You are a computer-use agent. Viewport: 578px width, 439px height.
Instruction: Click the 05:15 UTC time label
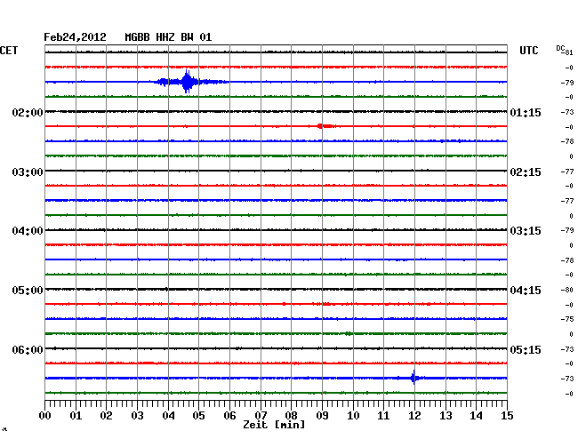pyautogui.click(x=526, y=349)
